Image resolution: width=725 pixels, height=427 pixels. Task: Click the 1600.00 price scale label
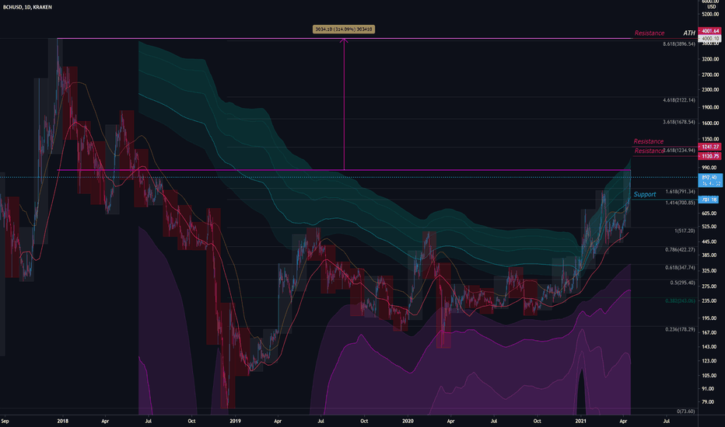pos(710,123)
